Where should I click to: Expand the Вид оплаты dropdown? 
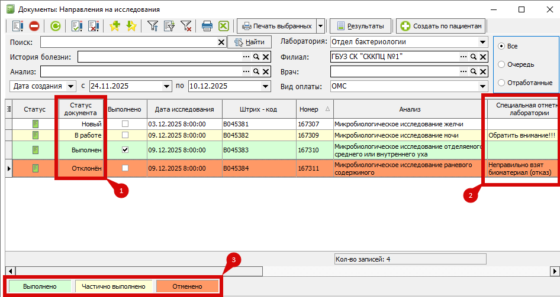pyautogui.click(x=482, y=86)
